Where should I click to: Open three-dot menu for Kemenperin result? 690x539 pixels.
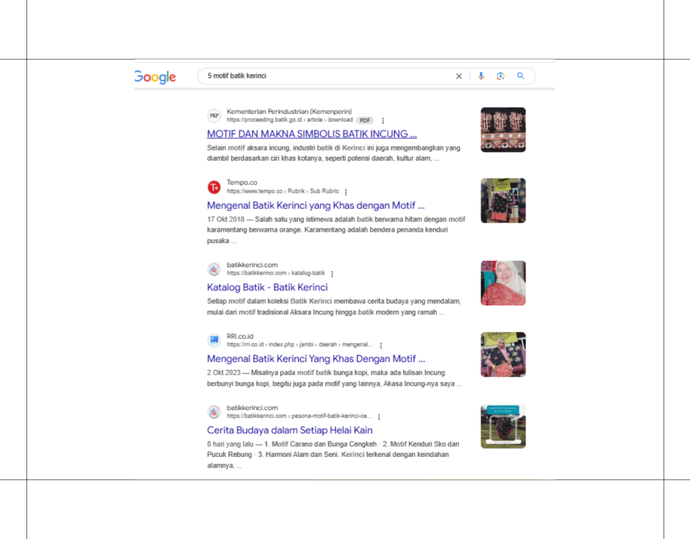pos(383,121)
